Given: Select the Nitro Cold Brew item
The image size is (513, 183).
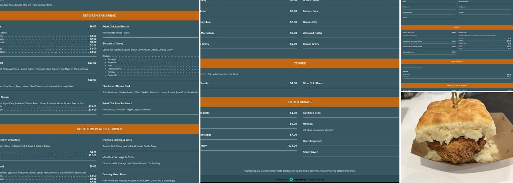Looking at the screenshot, I should pos(313,83).
